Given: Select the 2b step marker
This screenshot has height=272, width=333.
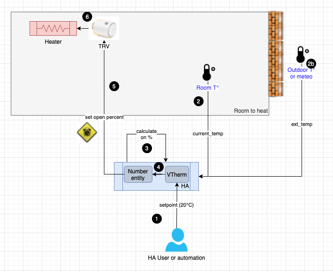Looking at the screenshot, I should pos(311,63).
